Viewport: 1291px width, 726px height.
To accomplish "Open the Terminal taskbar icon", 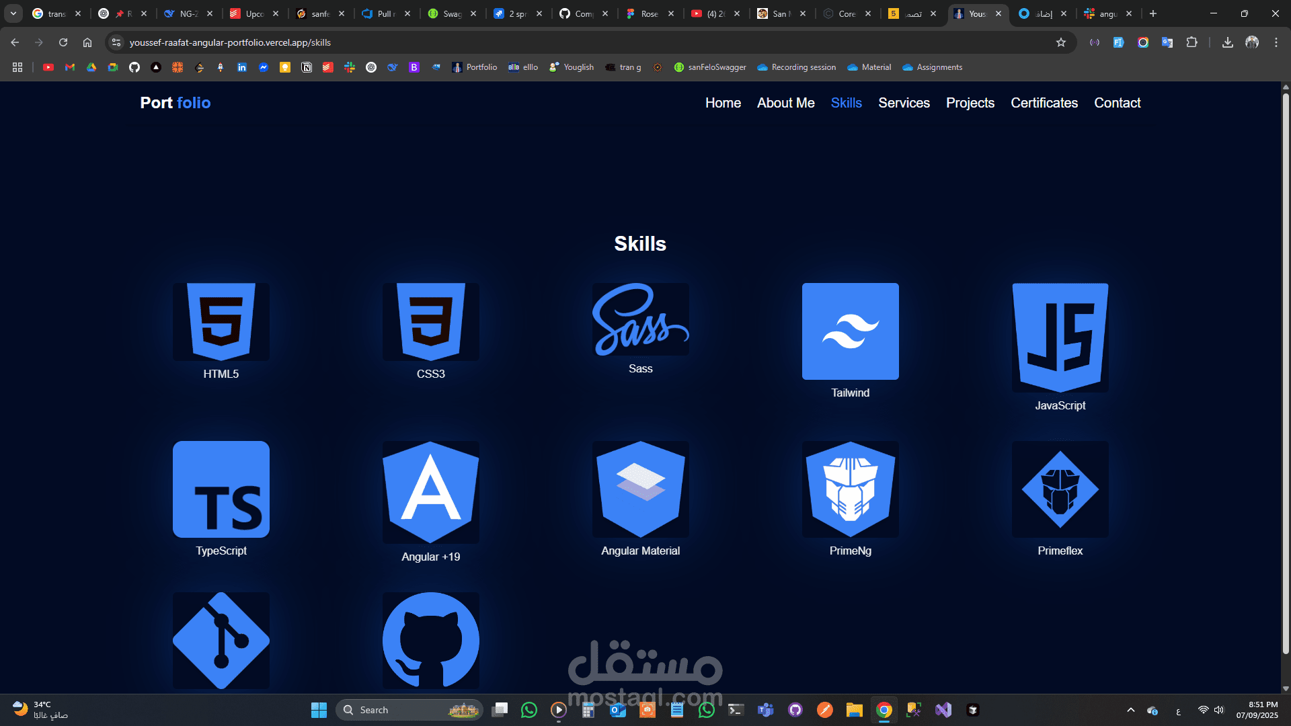I will (x=736, y=710).
